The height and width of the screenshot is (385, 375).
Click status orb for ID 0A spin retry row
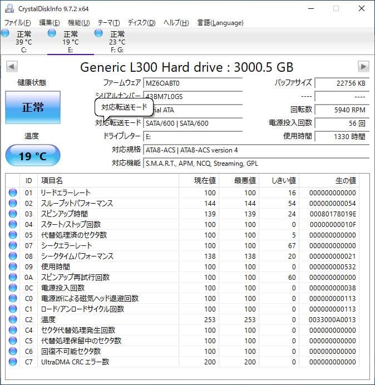point(13,277)
